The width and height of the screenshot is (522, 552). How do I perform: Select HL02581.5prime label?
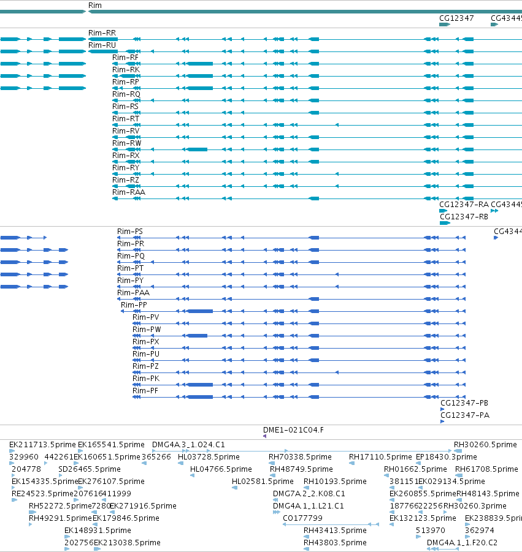[x=263, y=482]
